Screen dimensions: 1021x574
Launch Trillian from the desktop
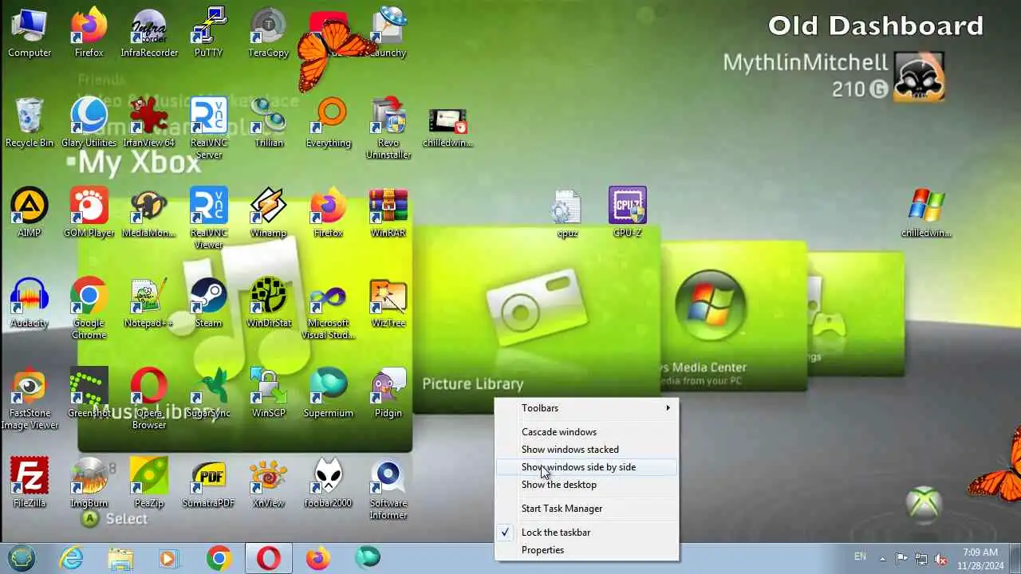pyautogui.click(x=268, y=124)
